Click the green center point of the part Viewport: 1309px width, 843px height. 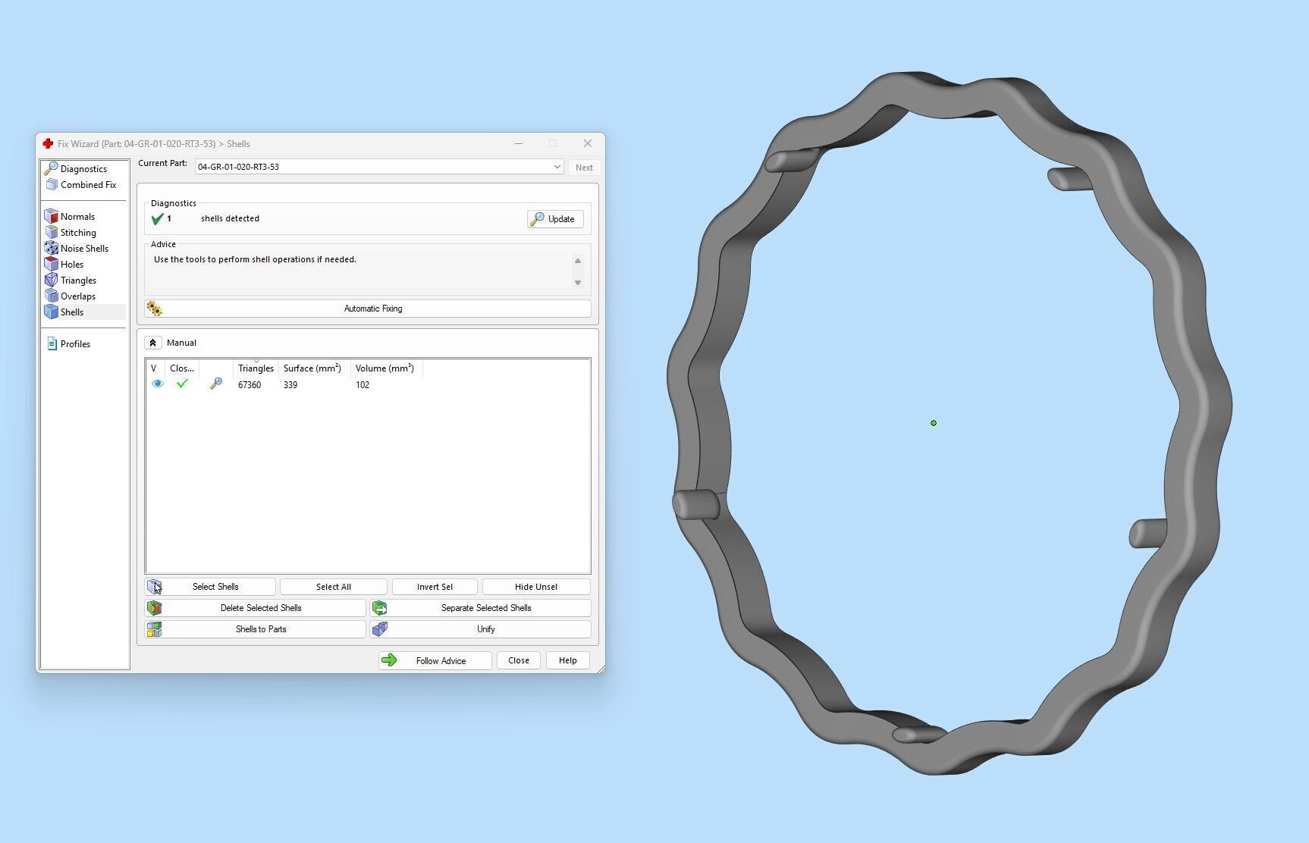(934, 423)
